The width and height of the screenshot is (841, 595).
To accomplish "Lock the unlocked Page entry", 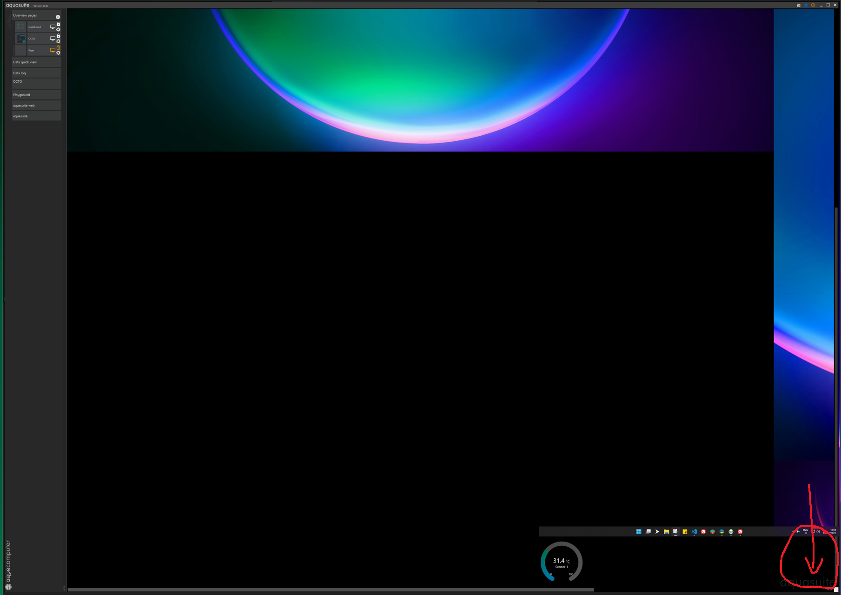I will 58,47.
